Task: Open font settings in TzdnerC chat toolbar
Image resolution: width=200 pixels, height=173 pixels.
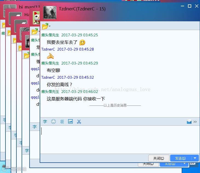Action: tap(45, 122)
